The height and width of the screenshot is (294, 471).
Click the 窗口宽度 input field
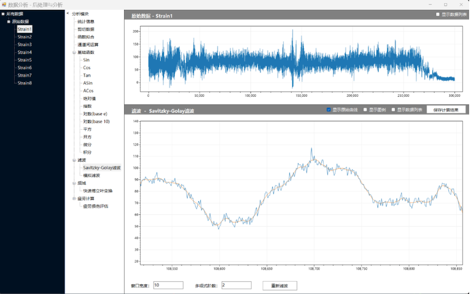coord(168,285)
